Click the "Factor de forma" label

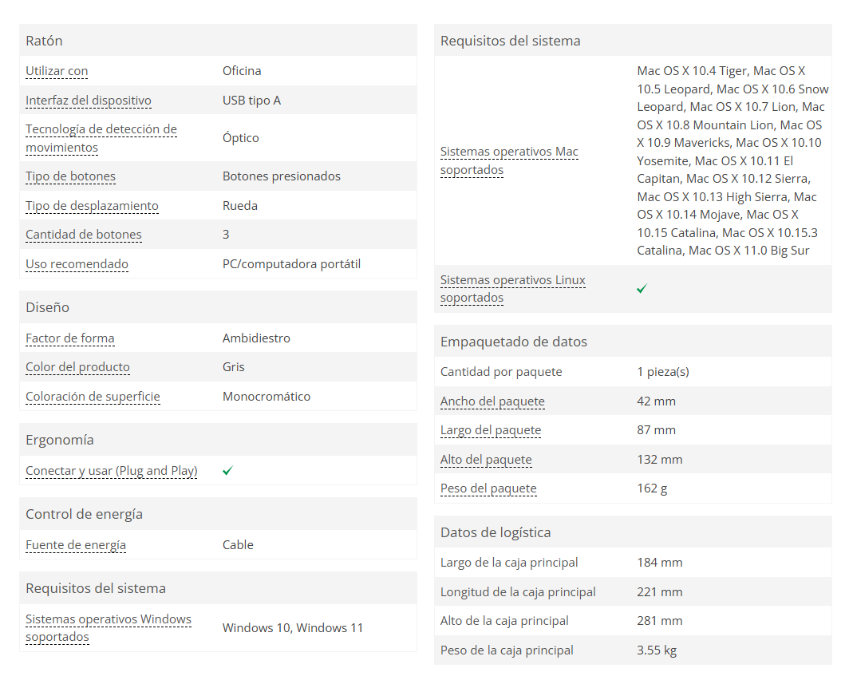click(x=70, y=338)
